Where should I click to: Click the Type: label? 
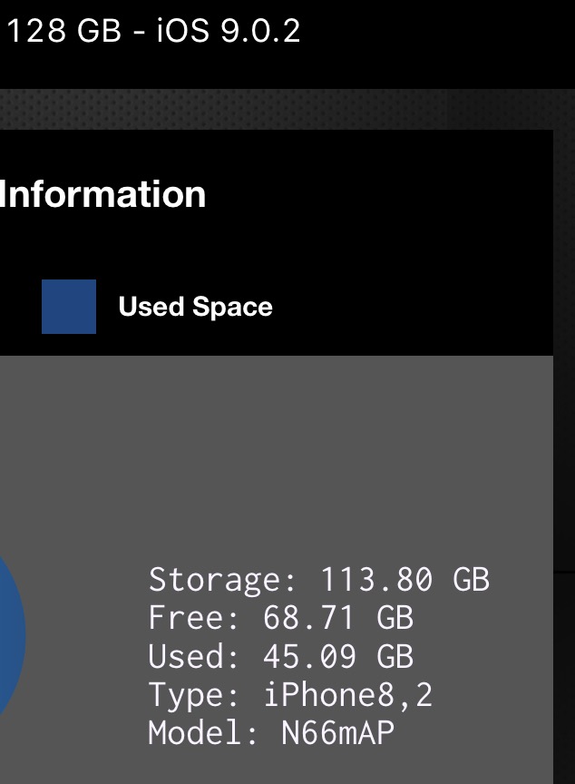(x=194, y=695)
